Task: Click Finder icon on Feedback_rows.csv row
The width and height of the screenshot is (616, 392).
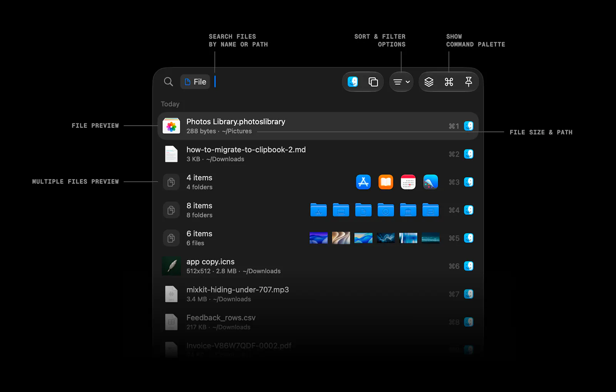Action: click(x=469, y=322)
